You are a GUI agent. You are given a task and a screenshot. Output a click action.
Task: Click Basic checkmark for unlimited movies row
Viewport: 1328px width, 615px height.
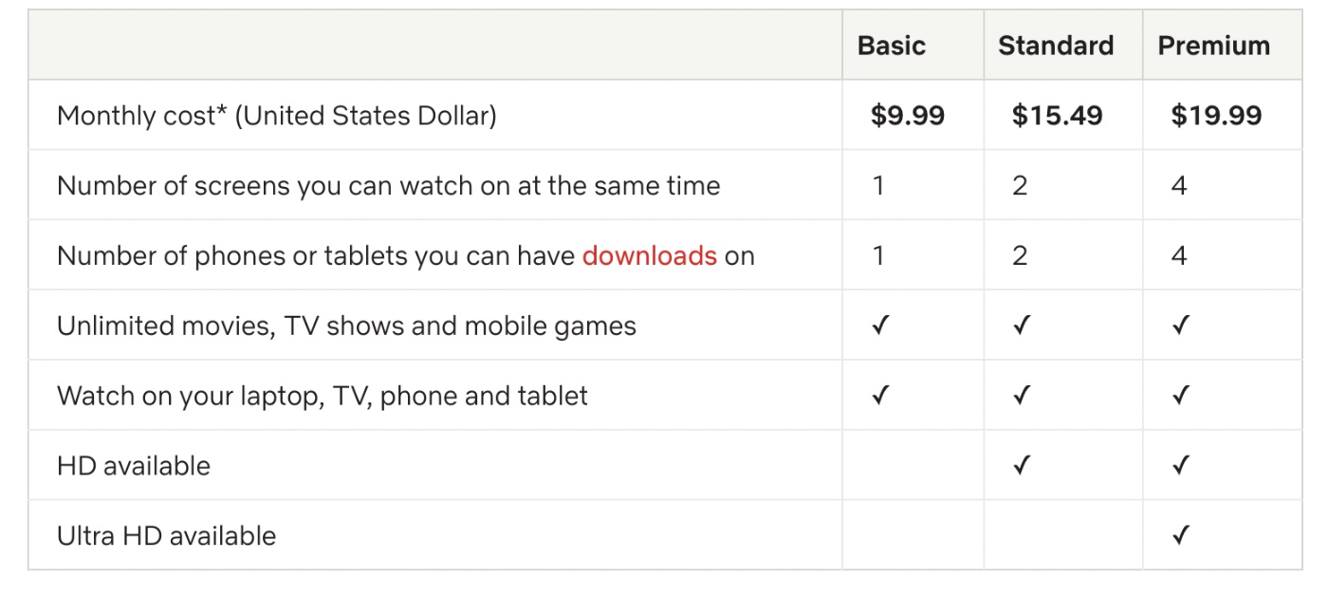879,326
